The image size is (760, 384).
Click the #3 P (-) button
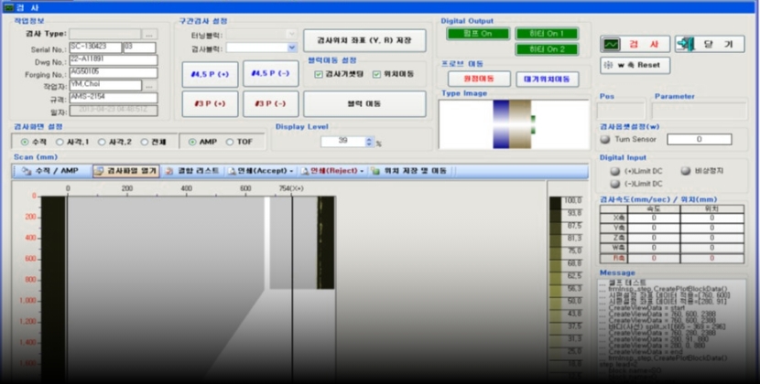click(x=270, y=104)
